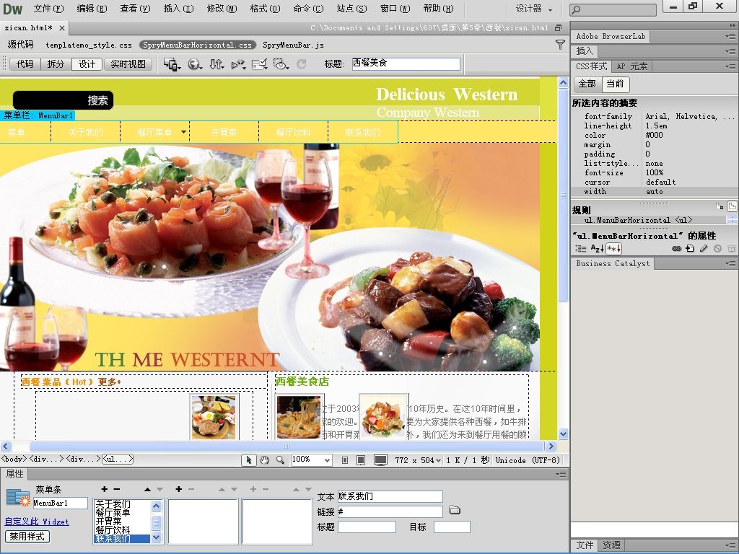
Task: Toggle 实时视图 live view
Action: (x=128, y=64)
